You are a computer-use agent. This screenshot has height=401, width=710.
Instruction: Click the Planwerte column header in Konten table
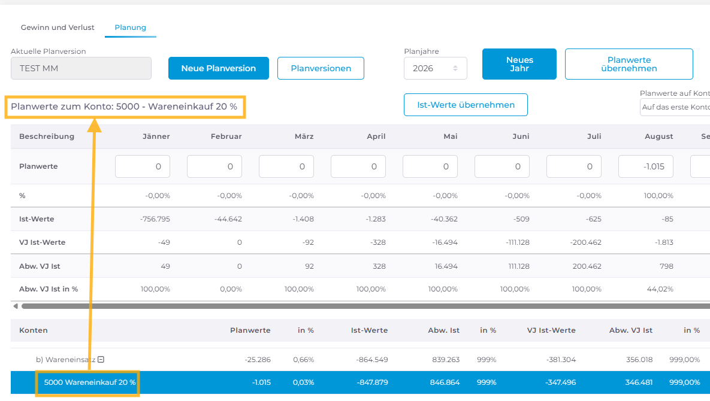pyautogui.click(x=250, y=330)
